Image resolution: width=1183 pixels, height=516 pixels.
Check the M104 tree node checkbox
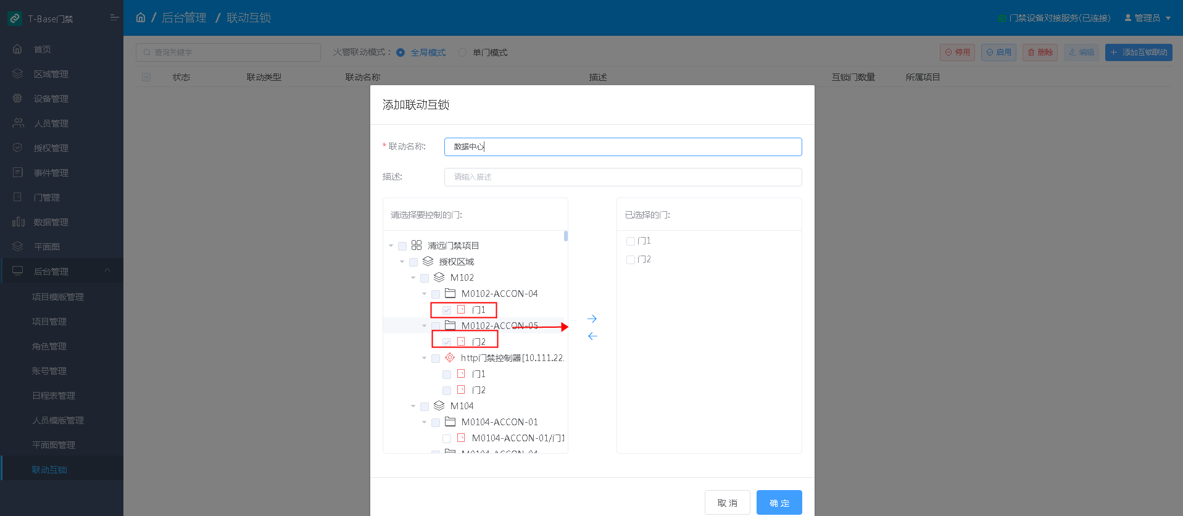[x=425, y=407]
